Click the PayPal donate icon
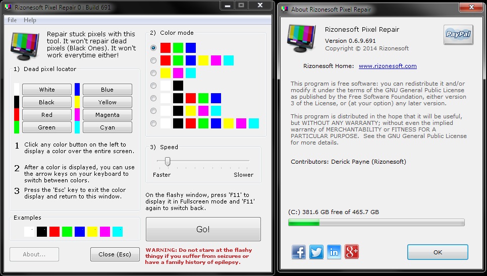The image size is (487, 276). 458,34
